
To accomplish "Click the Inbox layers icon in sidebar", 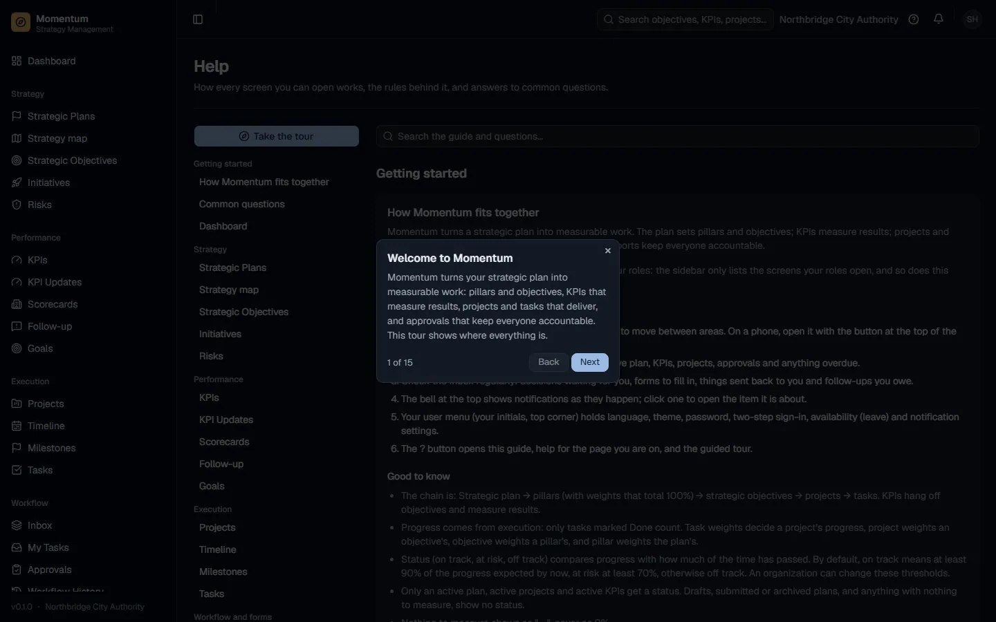I will point(17,525).
